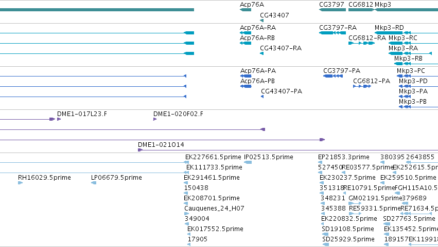
Task: Select EST EK017552.5prime
Action: [215, 230]
